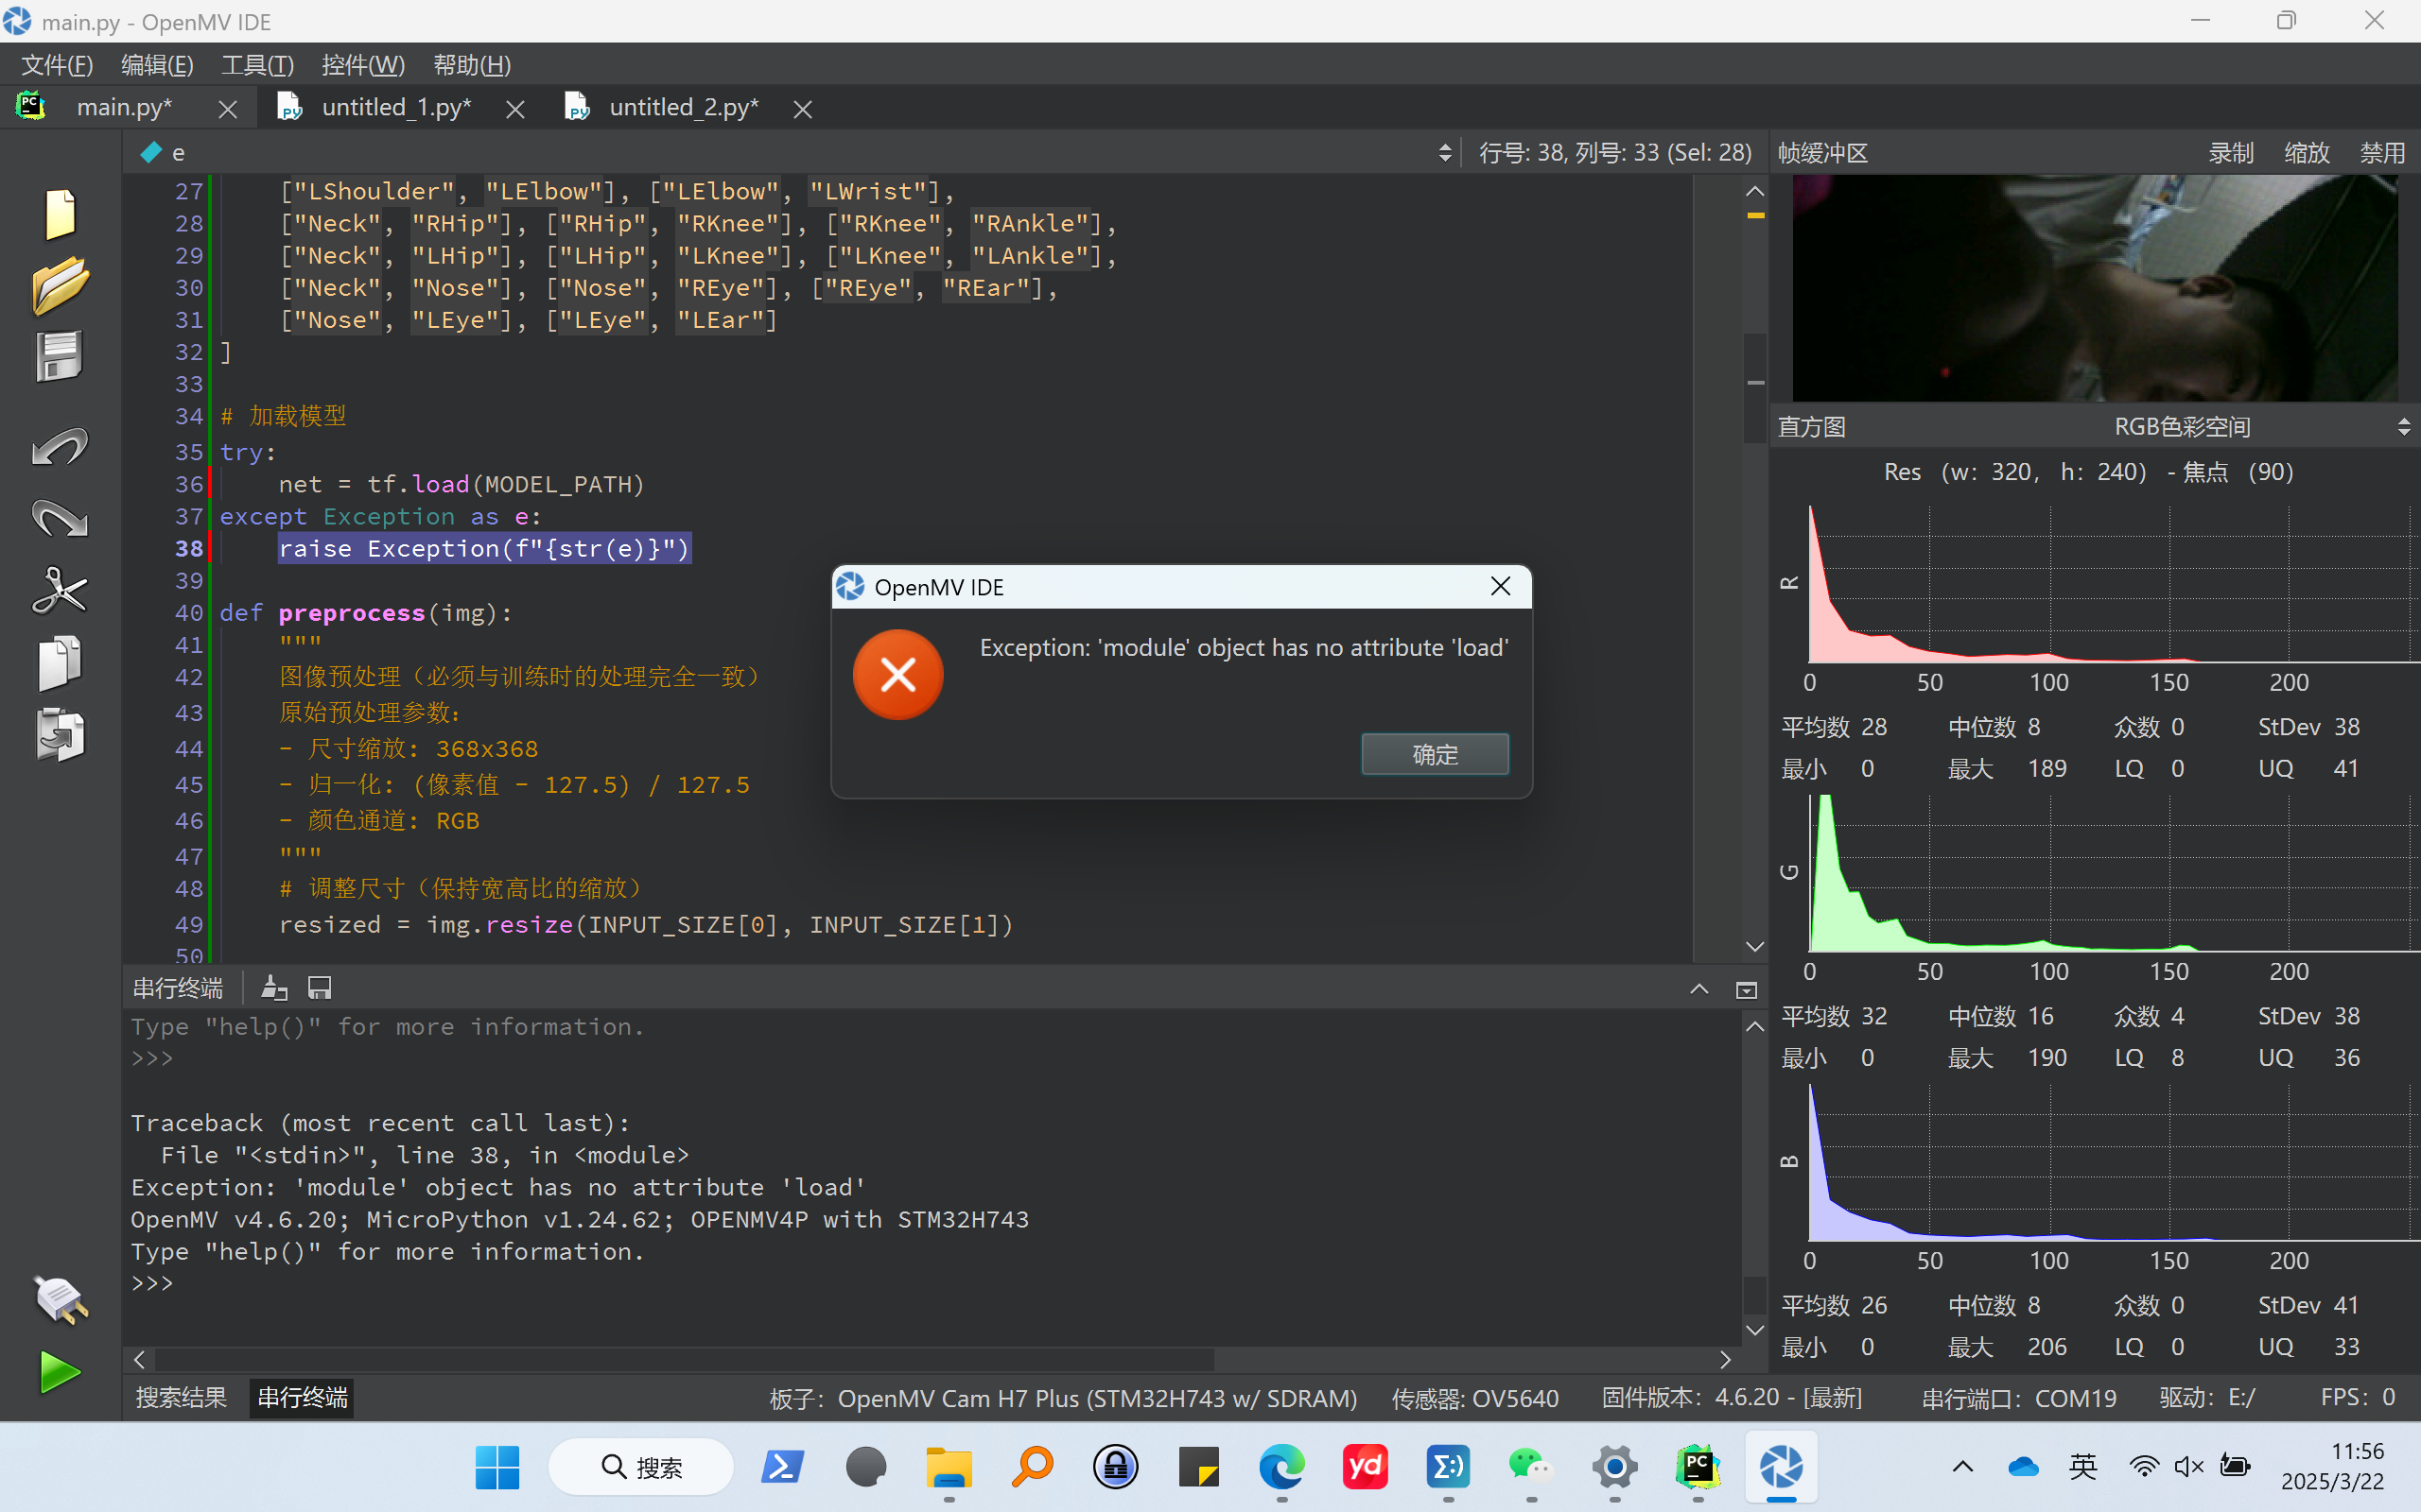Click 禁用 to disable the frame buffer
This screenshot has height=1512, width=2421.
pos(2382,153)
